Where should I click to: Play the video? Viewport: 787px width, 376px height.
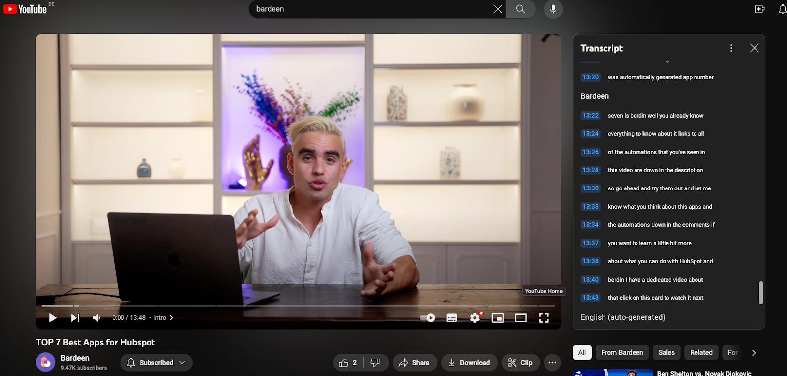pyautogui.click(x=53, y=318)
